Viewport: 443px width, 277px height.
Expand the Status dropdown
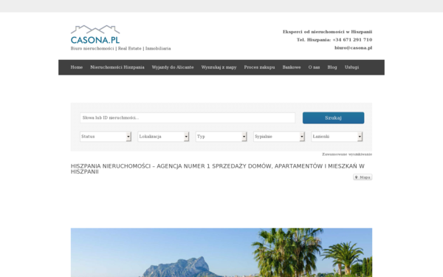pos(106,137)
